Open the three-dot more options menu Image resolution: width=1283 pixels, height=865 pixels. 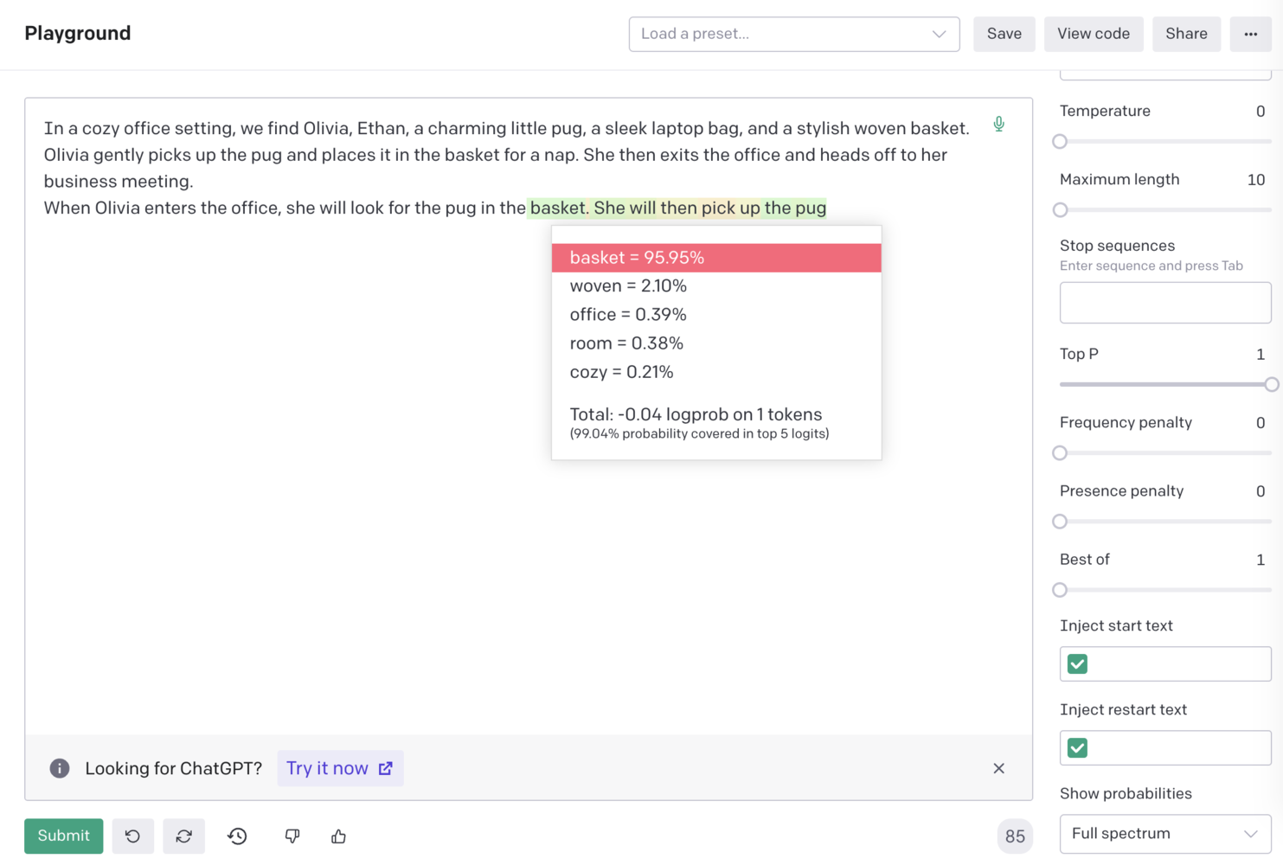pos(1250,34)
